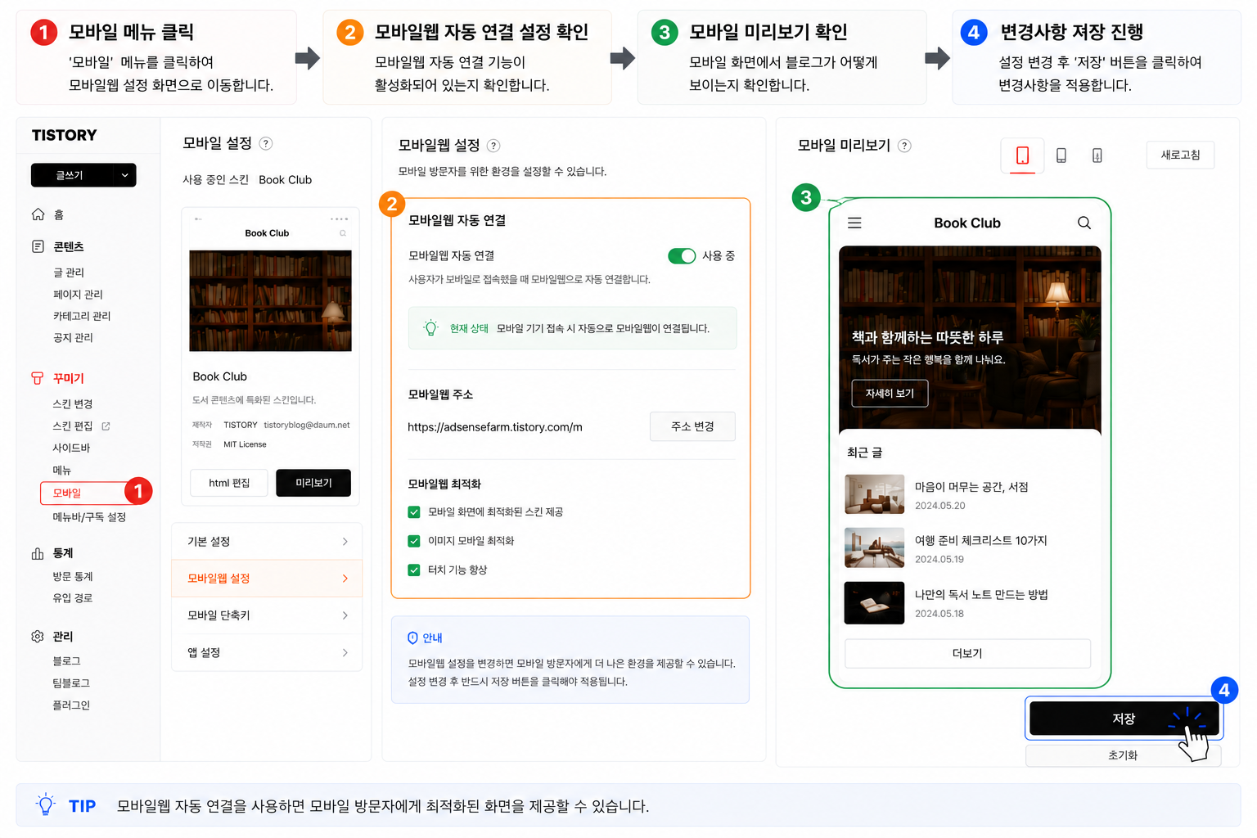Screen dimensions: 1257x838
Task: Click the Book Club skin bookshelf image
Action: point(270,301)
